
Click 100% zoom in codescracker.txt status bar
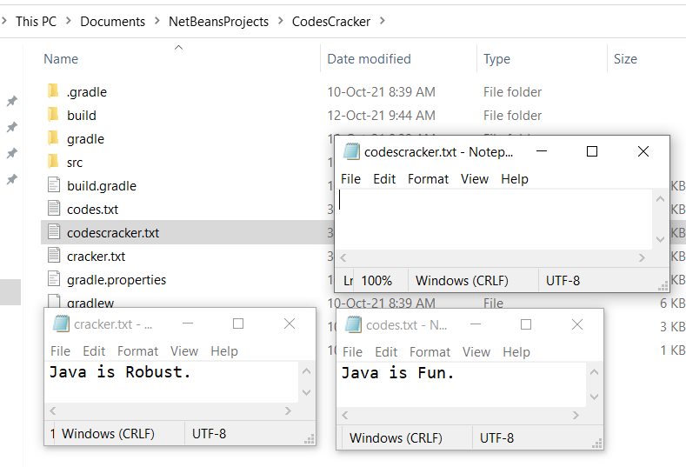point(376,281)
